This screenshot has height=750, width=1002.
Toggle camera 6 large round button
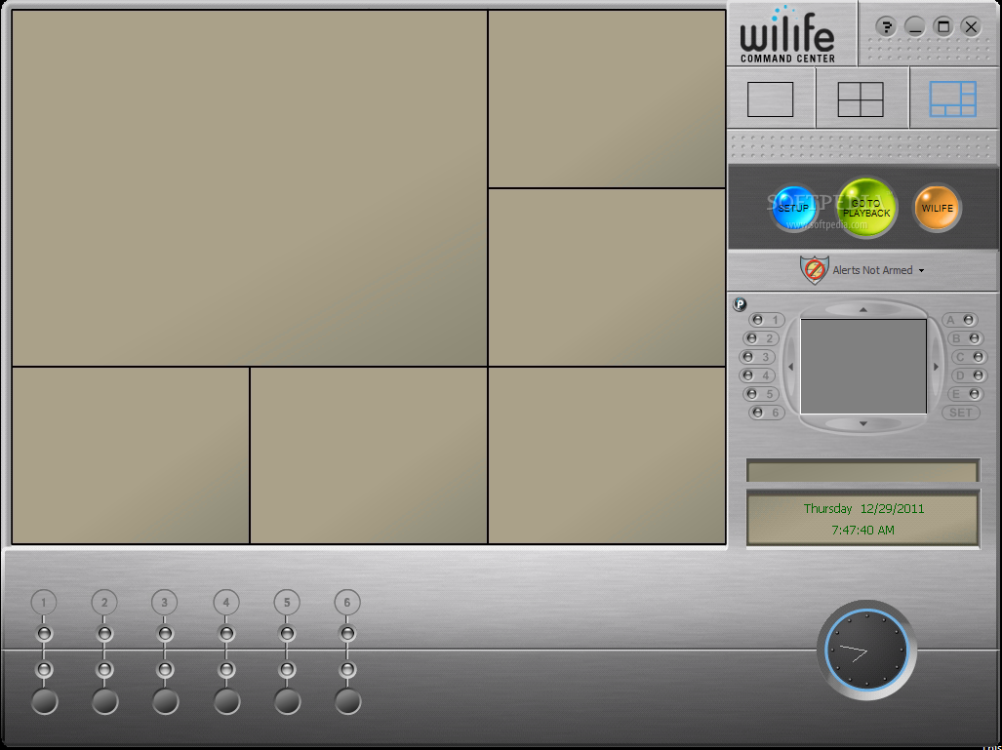(x=347, y=702)
